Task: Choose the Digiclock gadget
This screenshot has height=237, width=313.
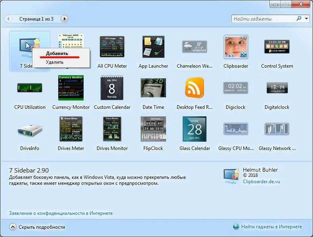Action: [x=236, y=88]
